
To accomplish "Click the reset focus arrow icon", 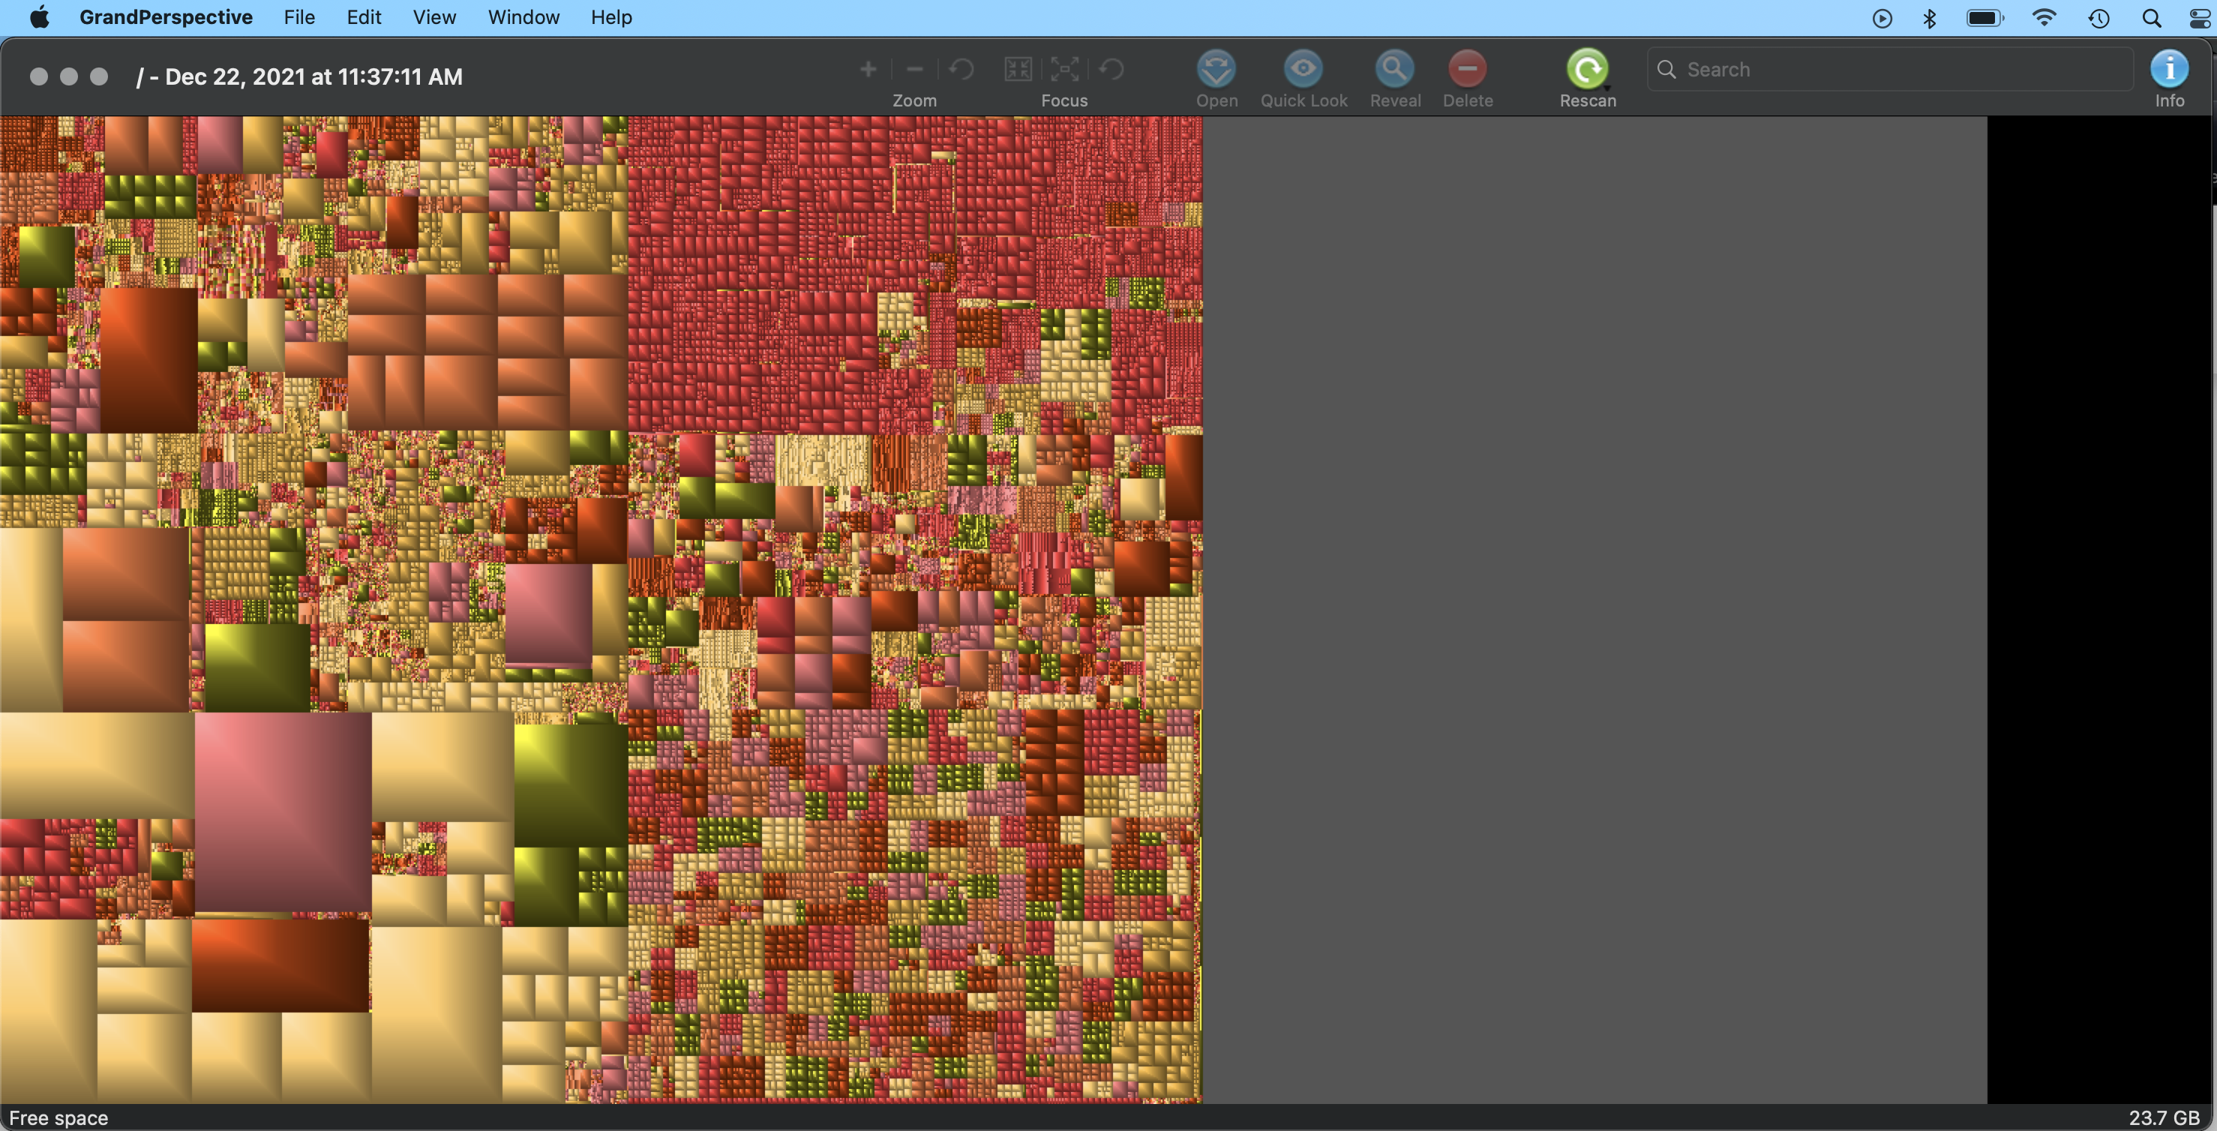I will coord(1112,69).
